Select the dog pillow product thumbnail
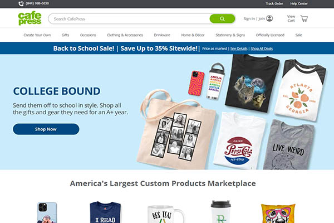 pos(278,214)
